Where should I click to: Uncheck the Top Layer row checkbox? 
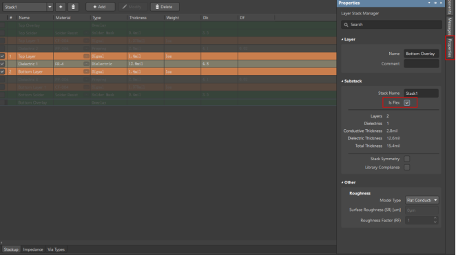(2, 56)
